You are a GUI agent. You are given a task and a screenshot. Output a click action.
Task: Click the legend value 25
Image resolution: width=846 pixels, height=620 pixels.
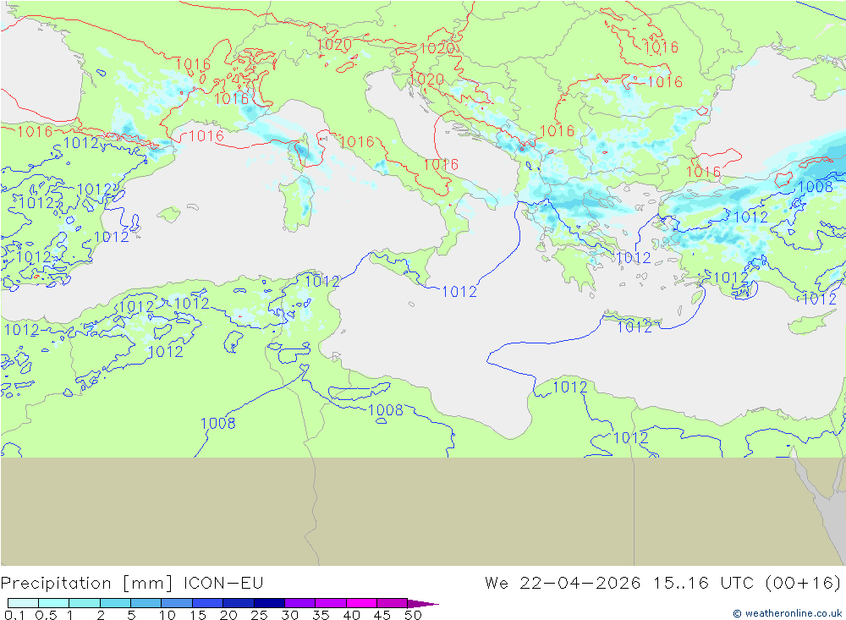[259, 615]
